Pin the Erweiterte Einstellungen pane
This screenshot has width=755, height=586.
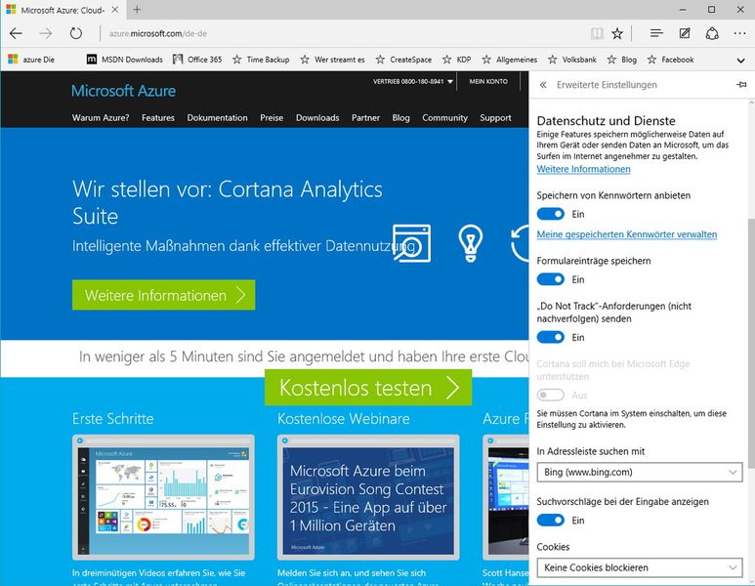click(741, 85)
